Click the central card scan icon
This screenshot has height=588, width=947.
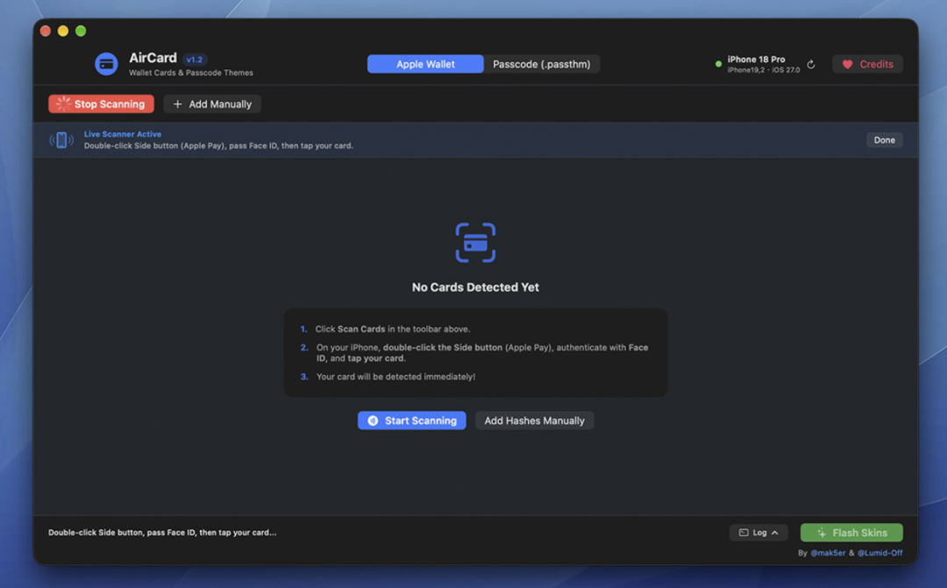pos(475,243)
